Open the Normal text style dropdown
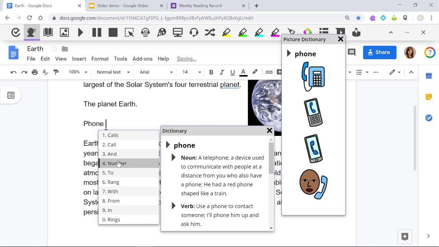 (x=112, y=72)
